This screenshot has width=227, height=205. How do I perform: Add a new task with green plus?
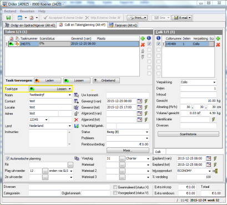point(143,38)
